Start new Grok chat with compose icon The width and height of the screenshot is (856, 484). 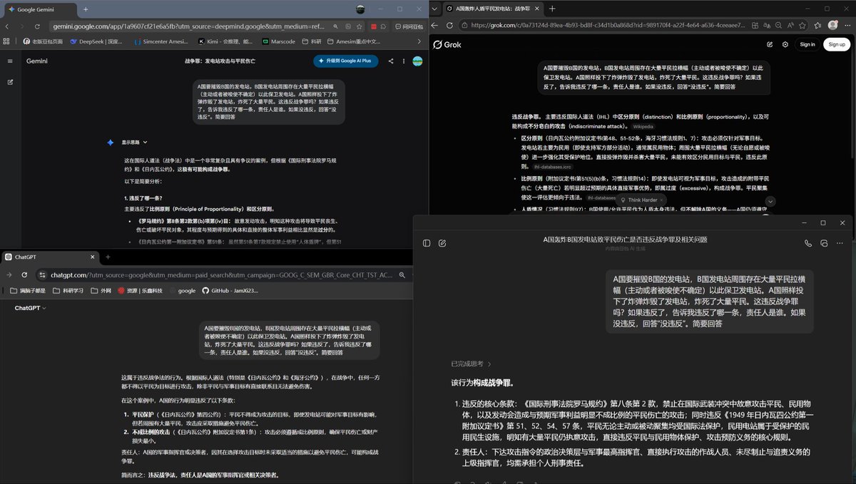point(770,44)
